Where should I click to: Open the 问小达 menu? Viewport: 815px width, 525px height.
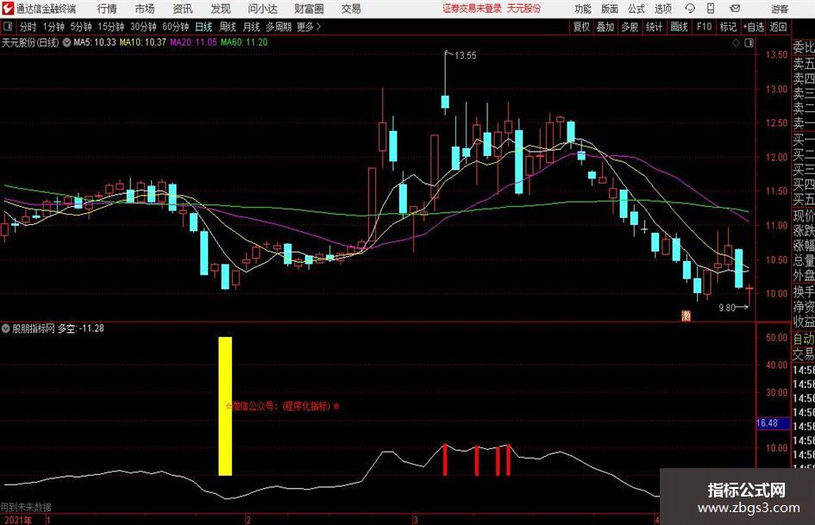(262, 9)
